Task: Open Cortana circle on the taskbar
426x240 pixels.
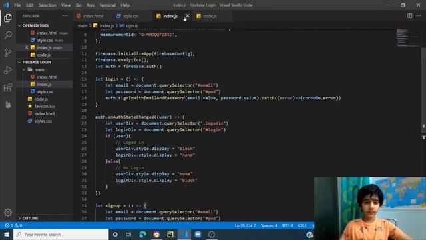Action: click(115, 234)
